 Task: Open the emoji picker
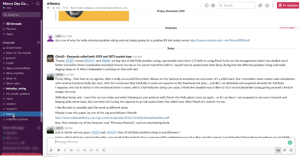[x=291, y=150]
